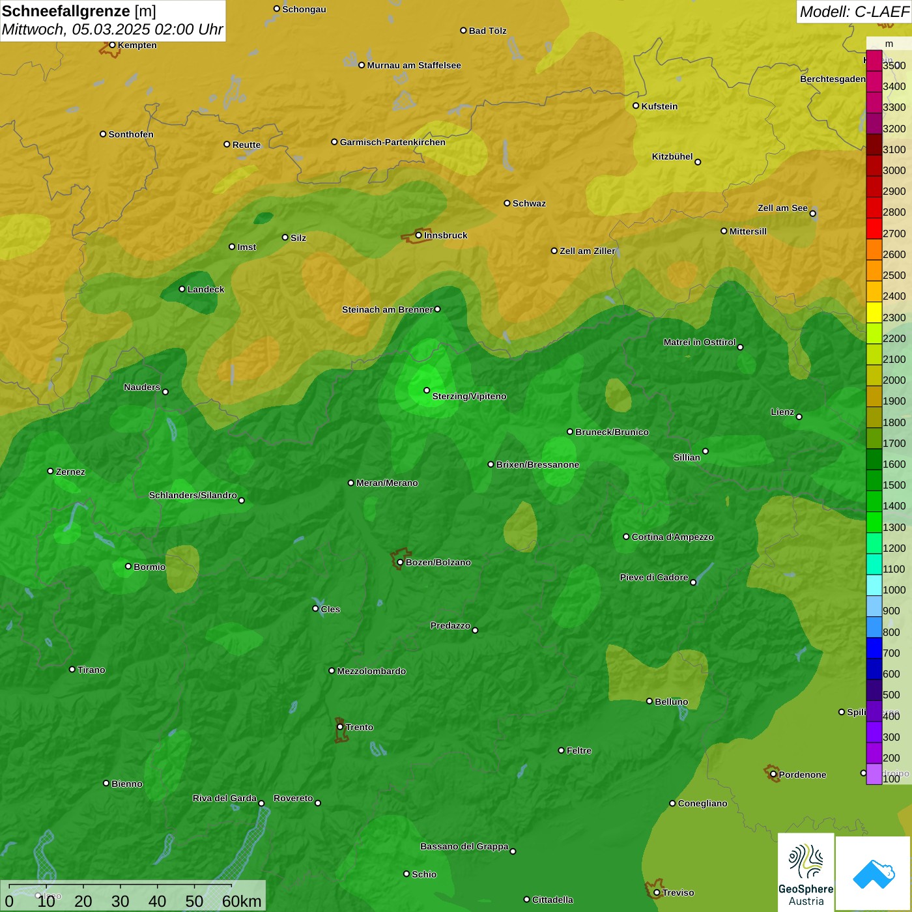Click the Lienz location dot
Viewport: 912px width, 912px height.
coord(799,417)
